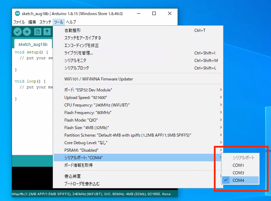
Task: Expand the Upload Speed "921600" submenu
Action: (138, 98)
